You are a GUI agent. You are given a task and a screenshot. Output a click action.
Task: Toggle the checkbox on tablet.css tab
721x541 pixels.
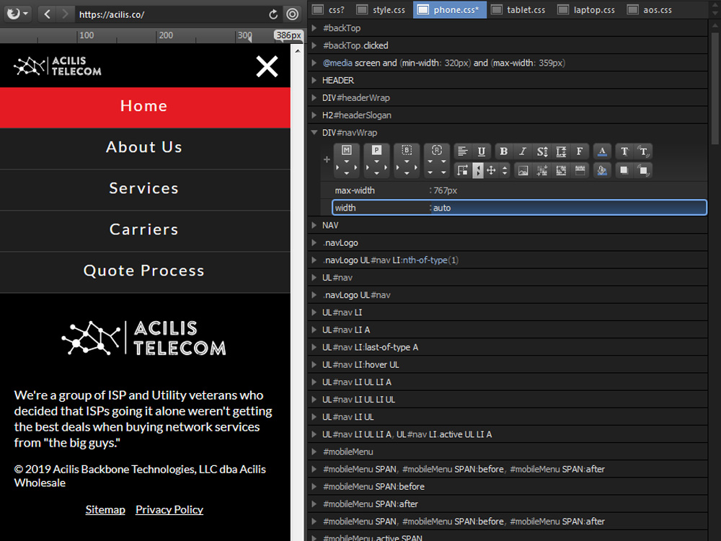[497, 10]
